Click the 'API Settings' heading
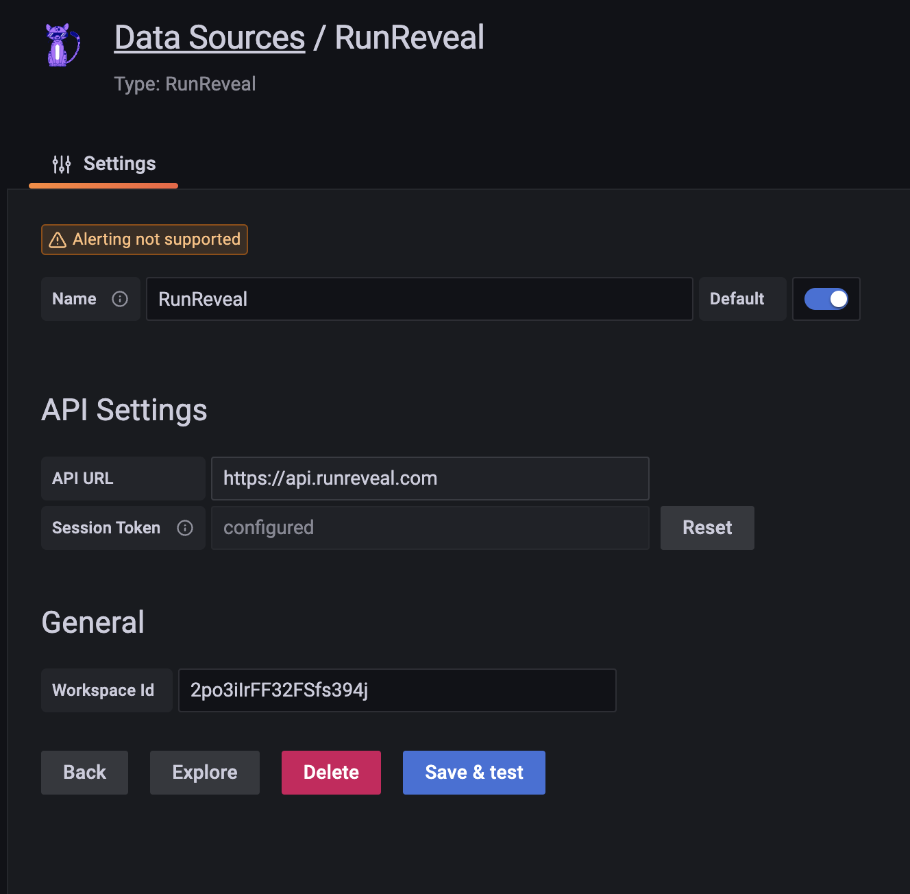The width and height of the screenshot is (910, 894). (x=124, y=410)
